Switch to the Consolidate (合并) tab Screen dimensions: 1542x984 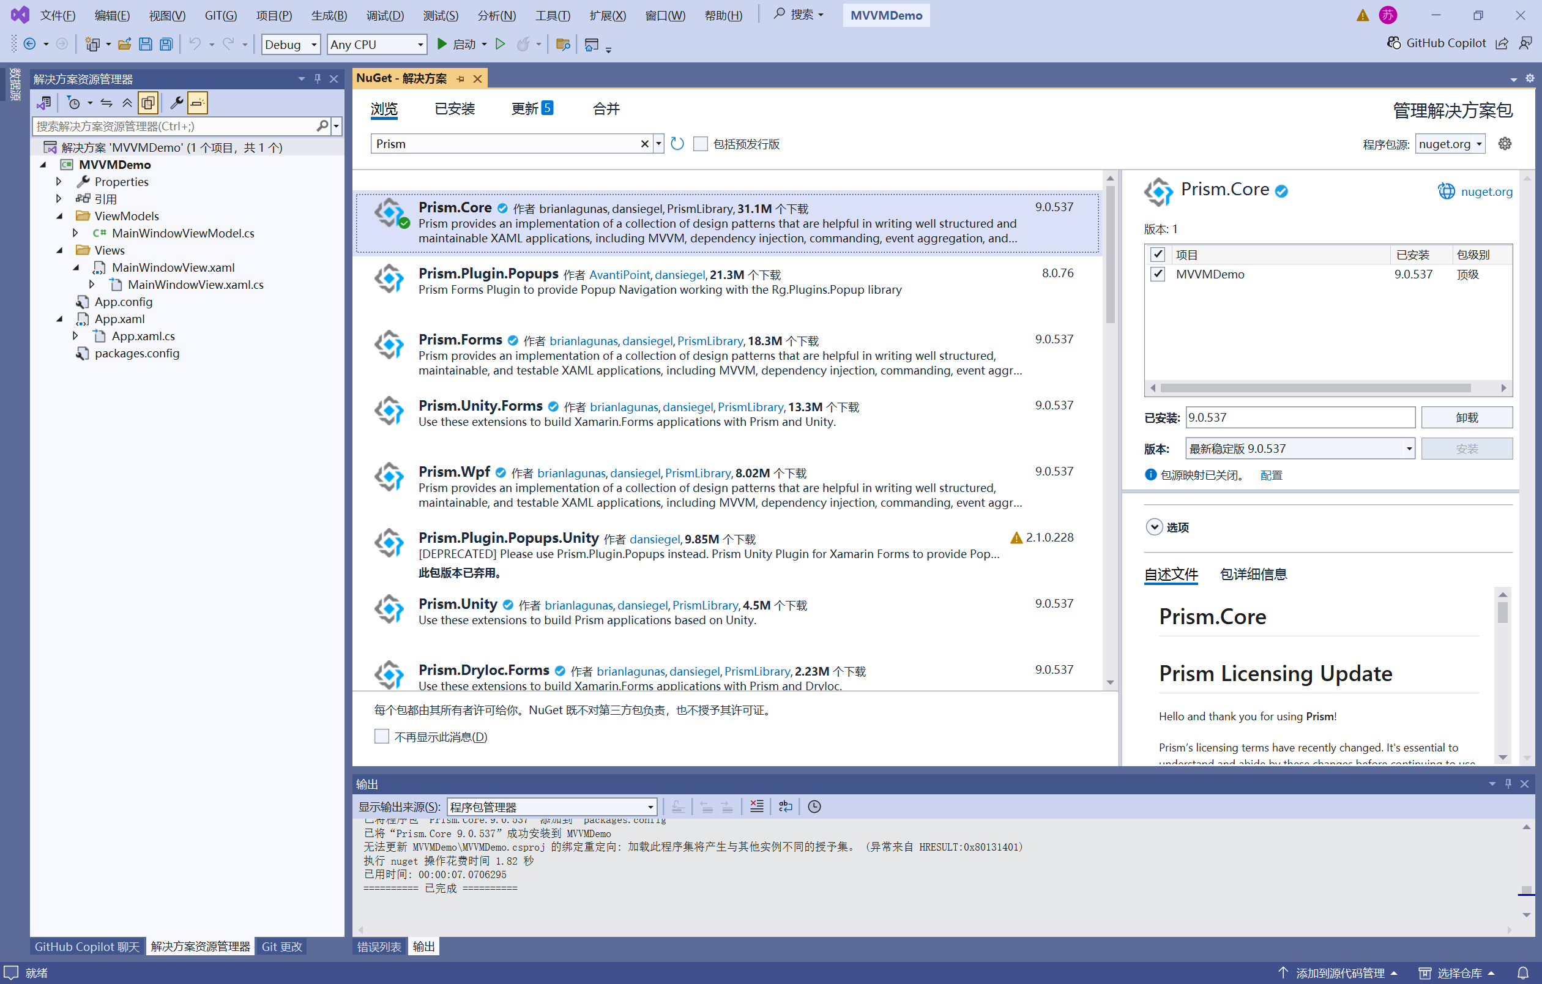click(x=606, y=109)
